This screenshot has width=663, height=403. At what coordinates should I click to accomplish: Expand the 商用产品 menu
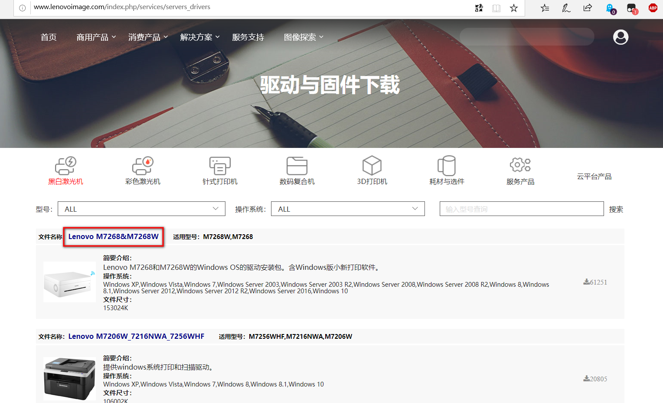coord(96,37)
